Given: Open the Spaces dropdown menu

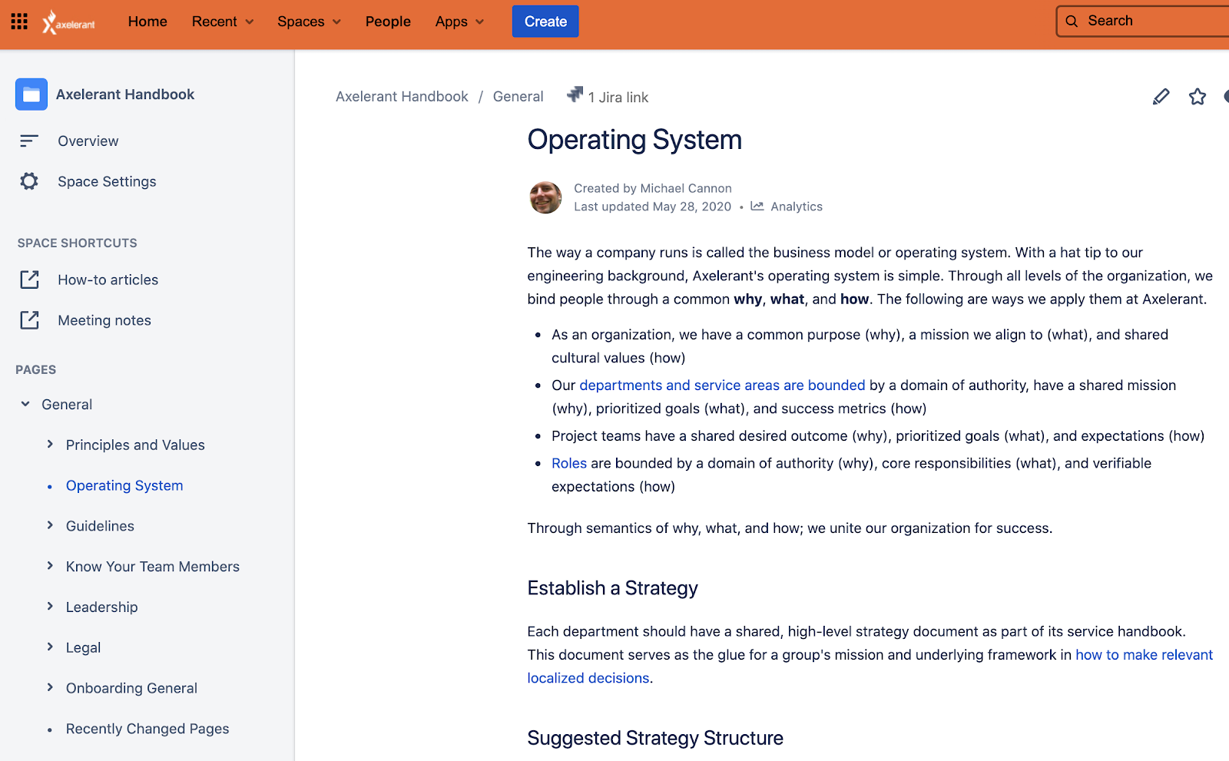Looking at the screenshot, I should 309,22.
